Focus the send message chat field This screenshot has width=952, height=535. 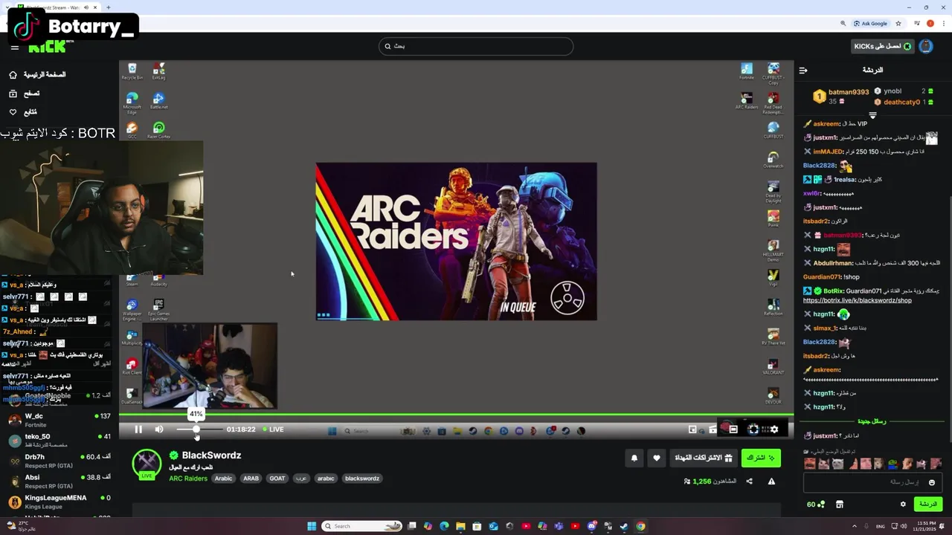click(x=872, y=482)
